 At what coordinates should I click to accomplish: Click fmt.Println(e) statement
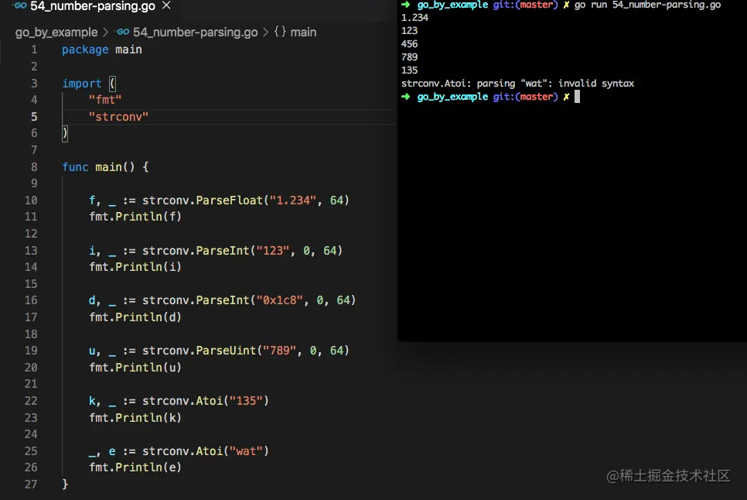tap(135, 467)
